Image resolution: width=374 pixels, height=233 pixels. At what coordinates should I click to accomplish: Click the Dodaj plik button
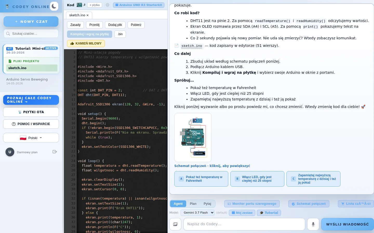pos(115,25)
